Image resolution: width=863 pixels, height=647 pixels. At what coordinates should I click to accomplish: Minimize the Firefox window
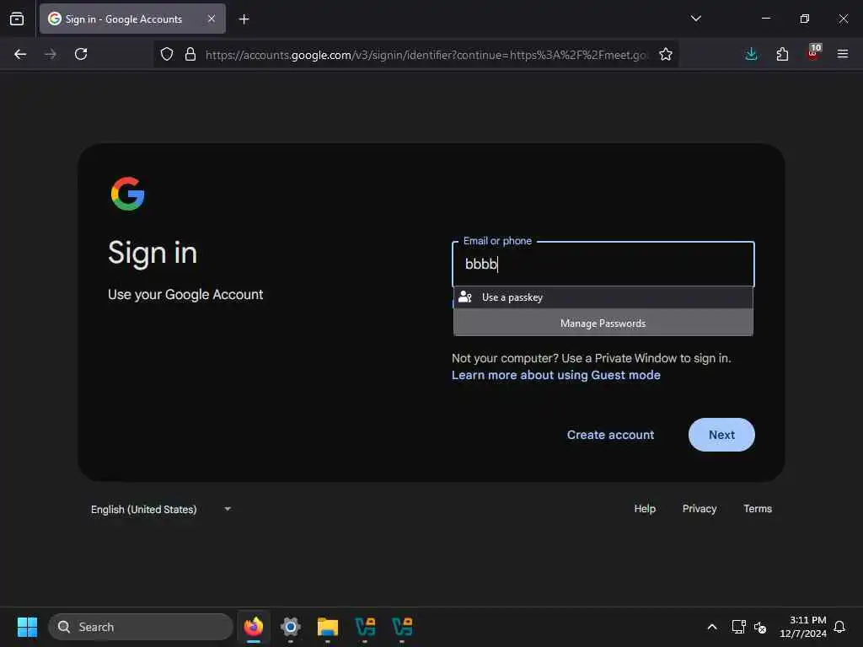point(765,19)
